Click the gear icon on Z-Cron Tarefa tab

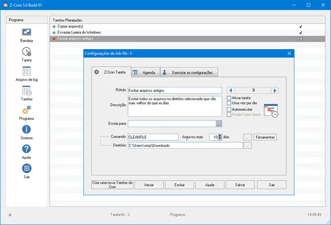pos(96,72)
